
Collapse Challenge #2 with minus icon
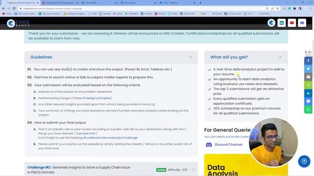[193, 170]
